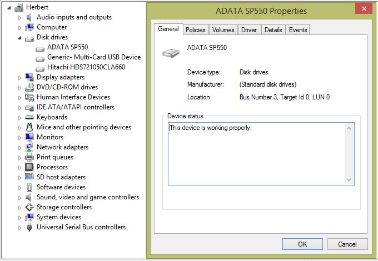Click the Sound, video and game controllers icon

[x=29, y=197]
